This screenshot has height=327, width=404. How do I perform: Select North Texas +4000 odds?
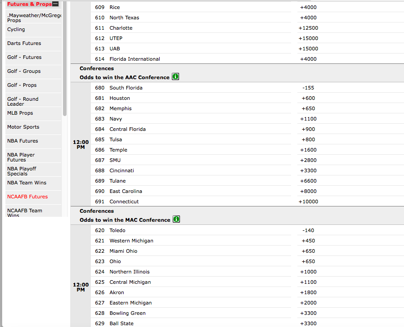[308, 18]
